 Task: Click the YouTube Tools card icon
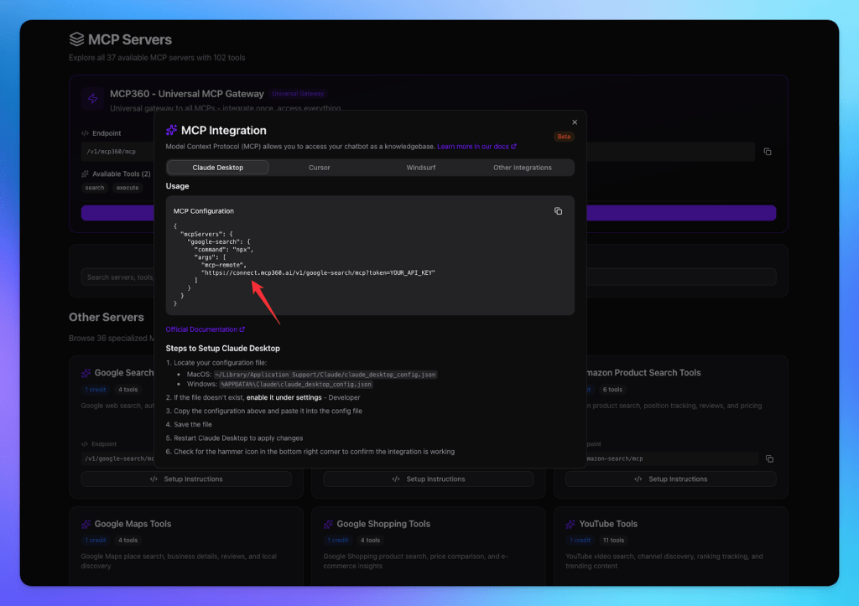(x=570, y=523)
